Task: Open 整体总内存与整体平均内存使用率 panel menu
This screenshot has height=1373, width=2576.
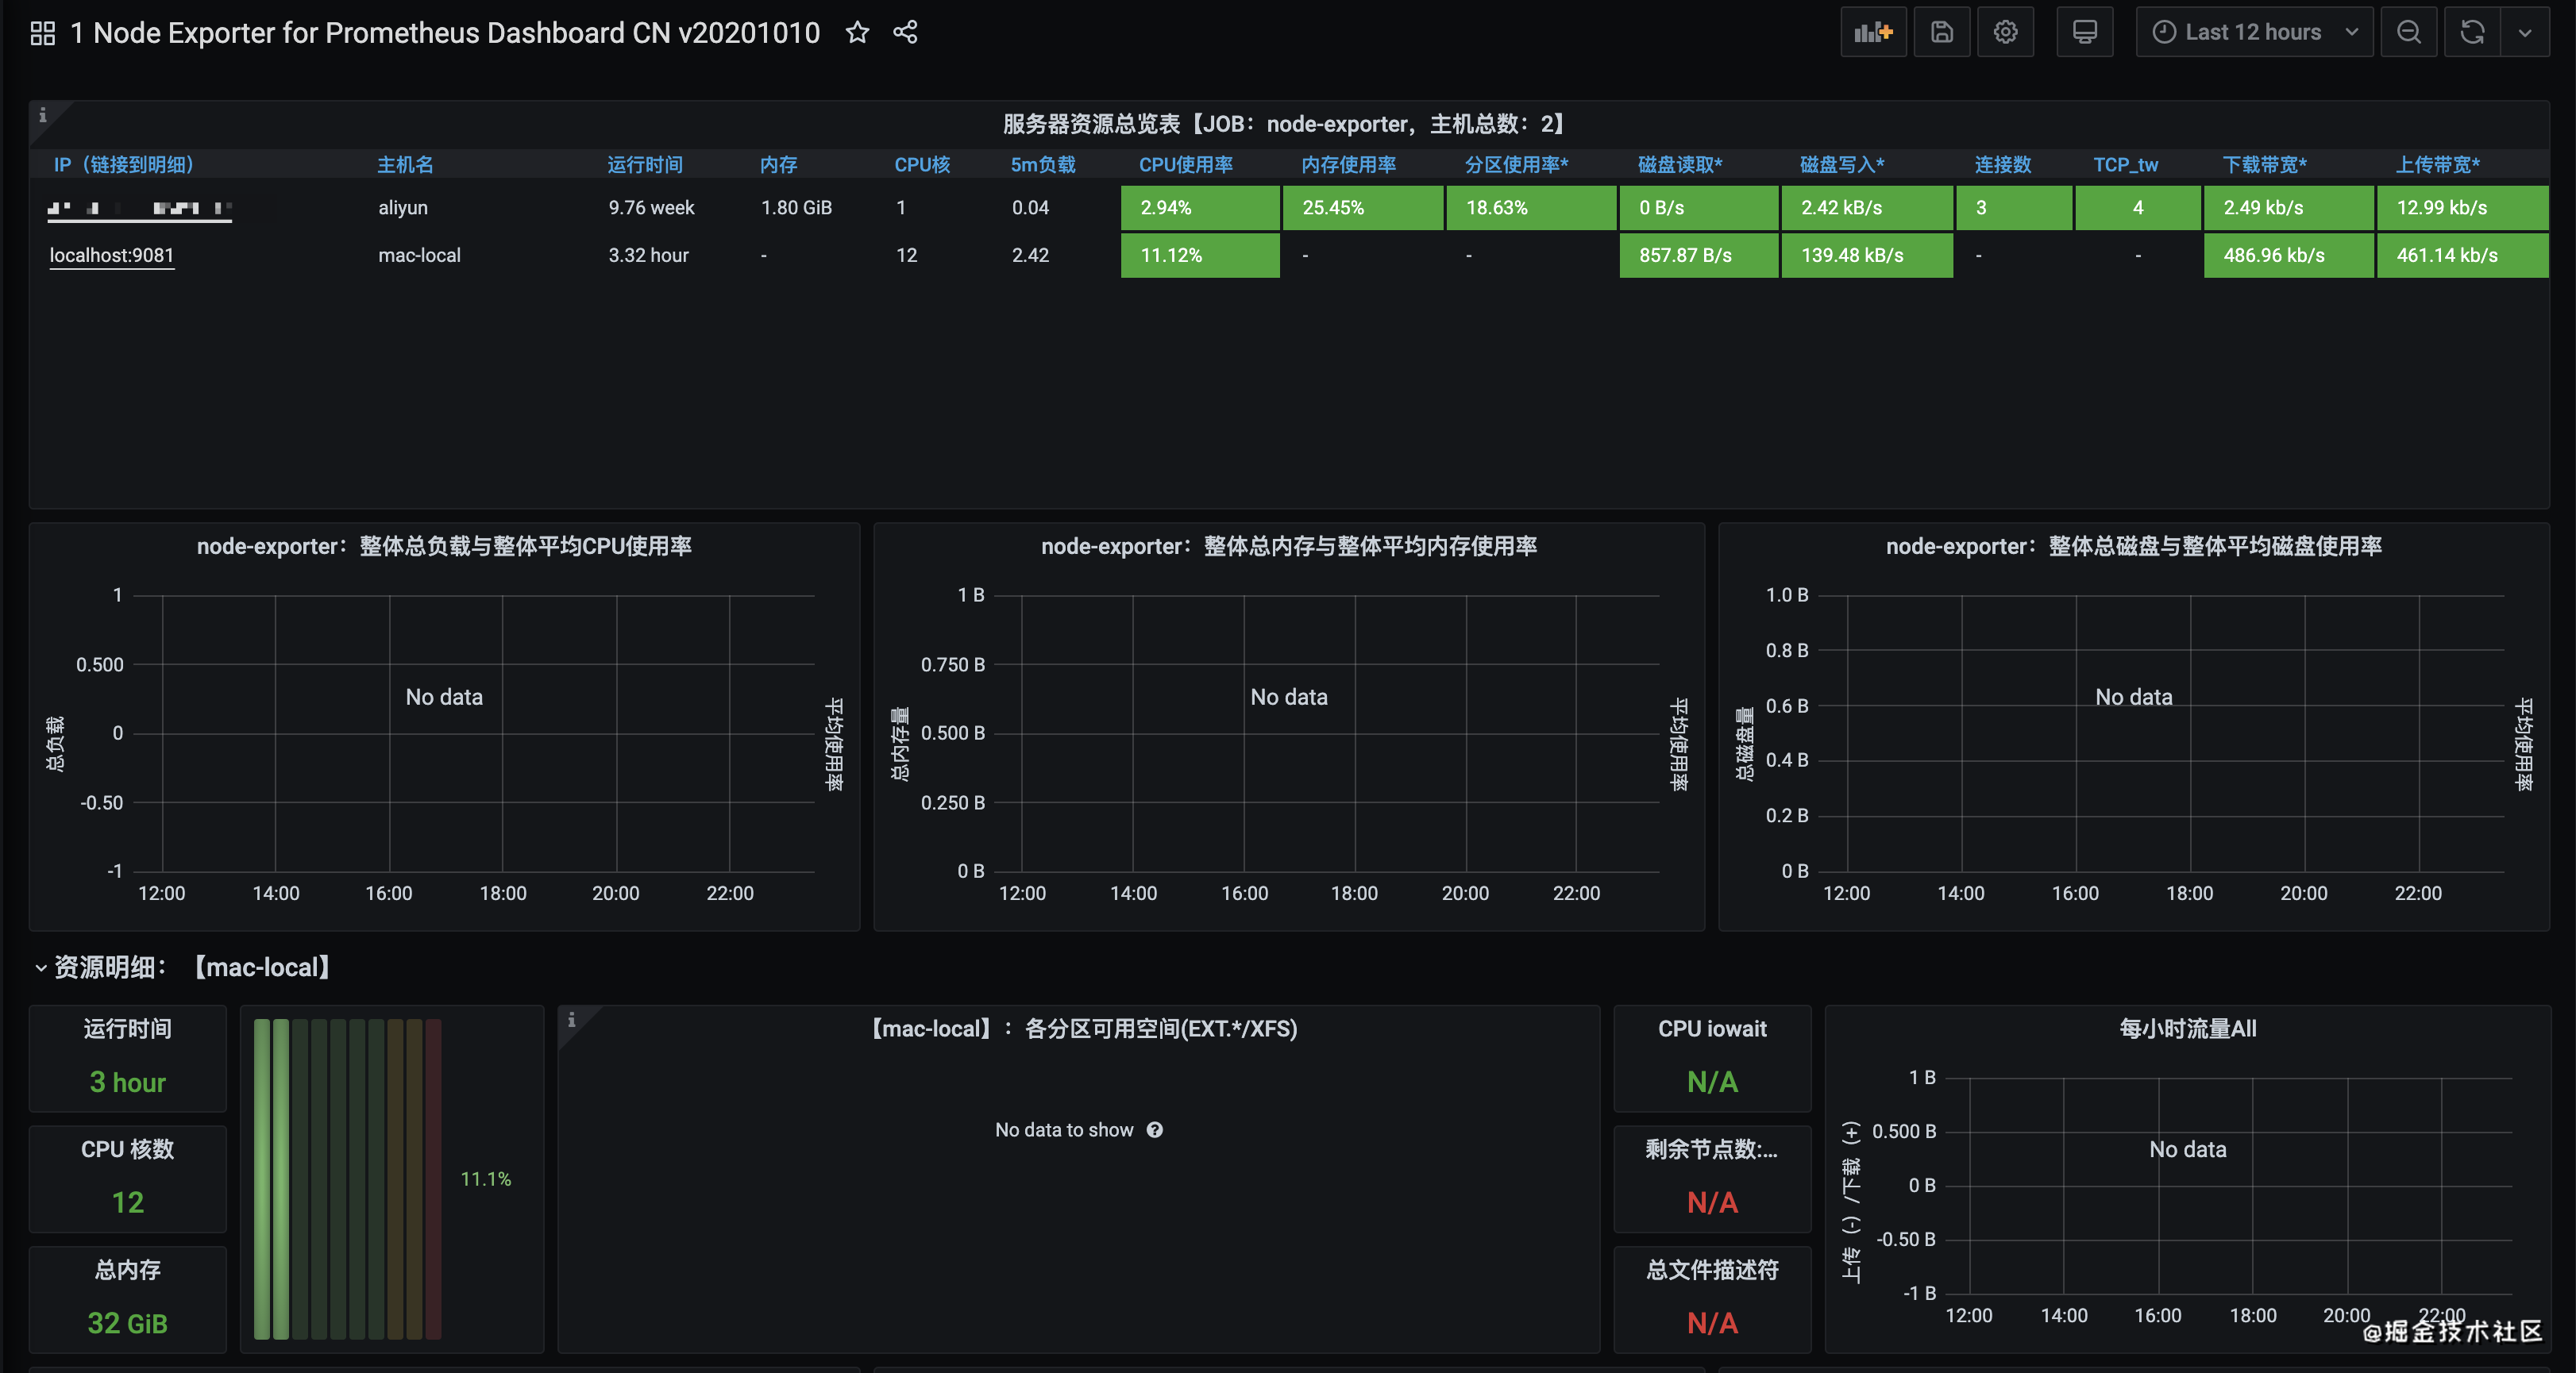Action: tap(1289, 545)
